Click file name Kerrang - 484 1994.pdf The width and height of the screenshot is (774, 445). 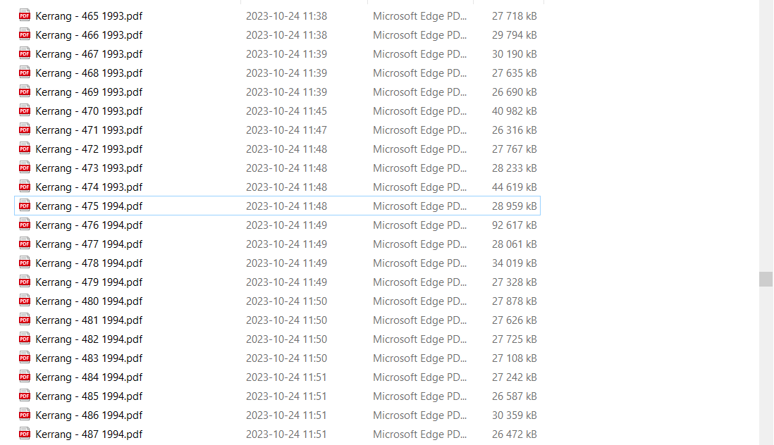[89, 377]
